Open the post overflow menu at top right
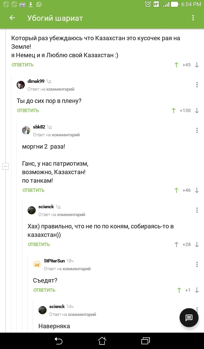Screen dimensions: 204x349 pos(193,18)
